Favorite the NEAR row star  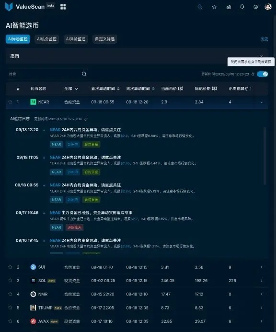[10, 102]
